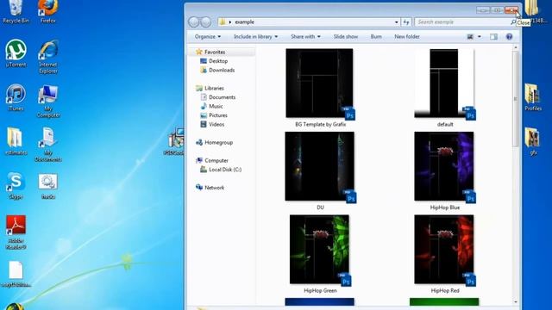The width and height of the screenshot is (552, 310).
Task: Launch the Firefox desktop shortcut
Action: click(x=48, y=11)
